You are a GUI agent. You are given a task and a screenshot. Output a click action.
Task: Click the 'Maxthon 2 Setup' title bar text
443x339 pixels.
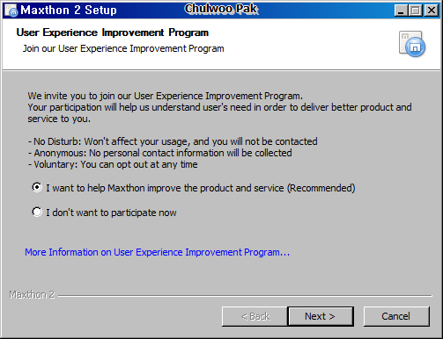[x=69, y=11]
